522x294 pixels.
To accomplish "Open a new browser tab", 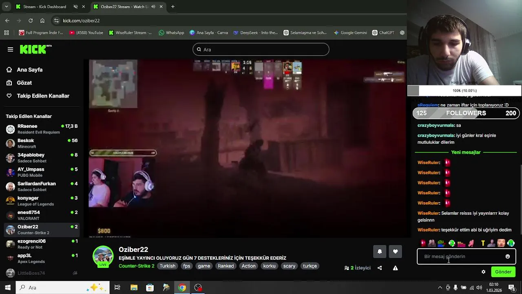I will tap(173, 7).
